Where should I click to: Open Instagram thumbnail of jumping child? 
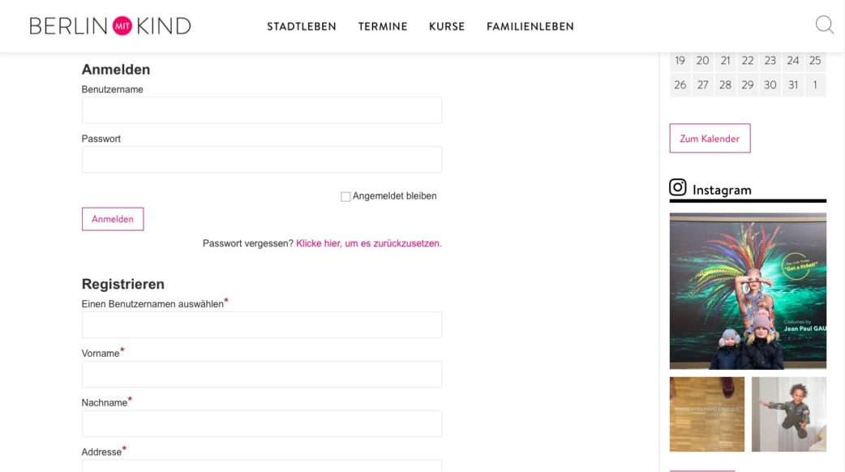click(789, 414)
